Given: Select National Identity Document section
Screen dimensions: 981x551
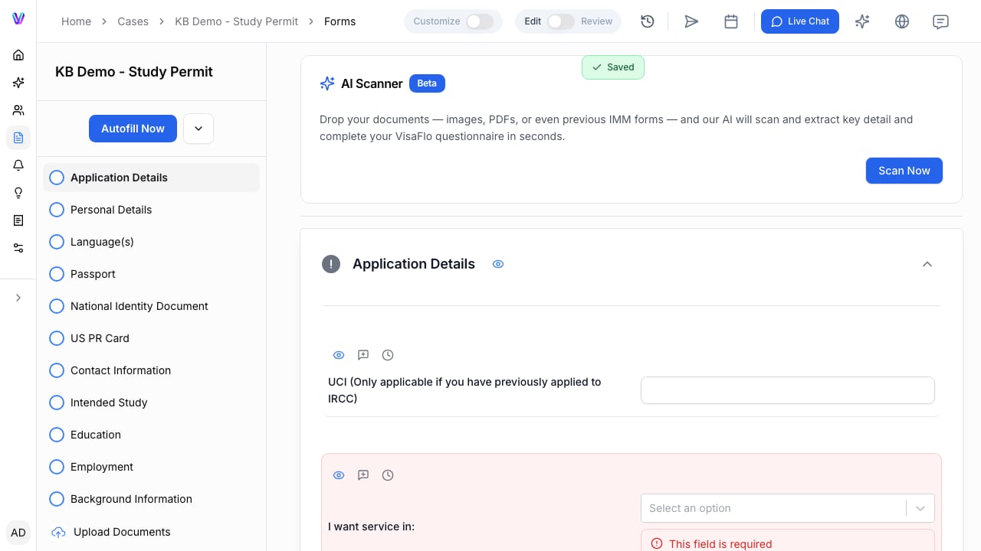Looking at the screenshot, I should click(x=152, y=306).
